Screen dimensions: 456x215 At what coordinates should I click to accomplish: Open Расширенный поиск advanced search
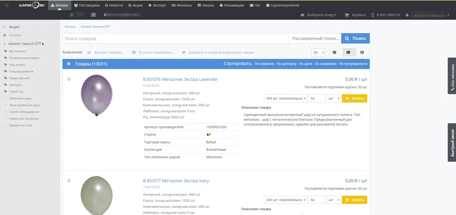click(315, 39)
